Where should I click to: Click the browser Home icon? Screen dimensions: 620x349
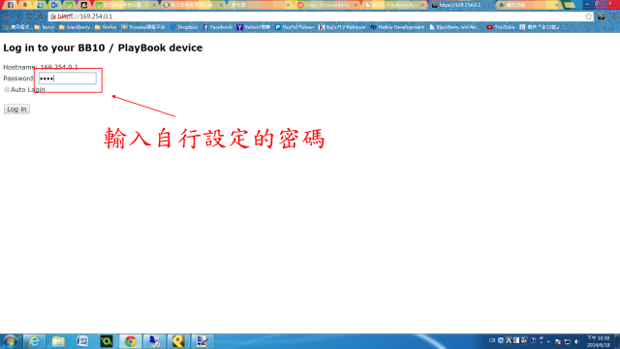click(41, 16)
